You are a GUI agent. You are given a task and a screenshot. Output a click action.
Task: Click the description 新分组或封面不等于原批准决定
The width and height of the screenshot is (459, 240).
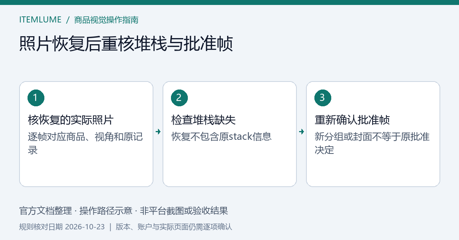coord(372,143)
